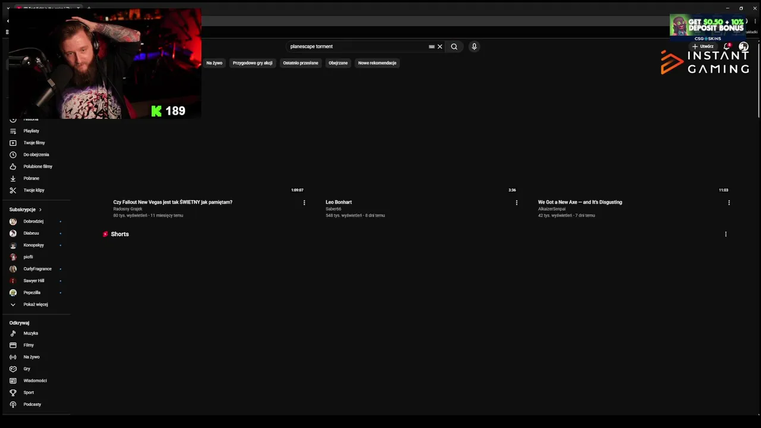Viewport: 761px width, 428px height.
Task: Open the 'Leo Bonhart' video title
Action: pos(339,202)
